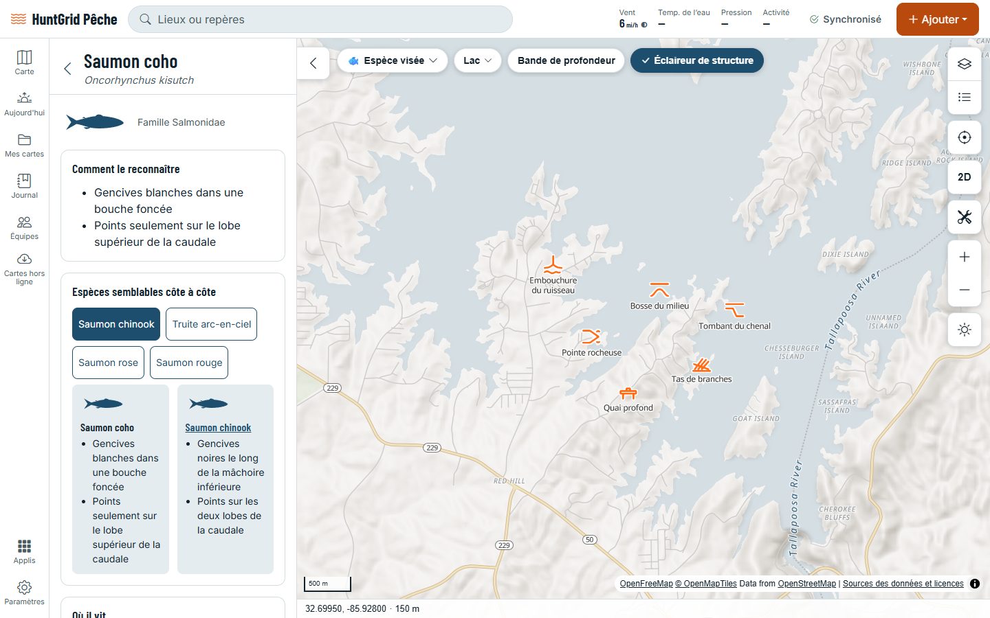Select the Bosse du milieu map marker
990x618 pixels.
659,290
